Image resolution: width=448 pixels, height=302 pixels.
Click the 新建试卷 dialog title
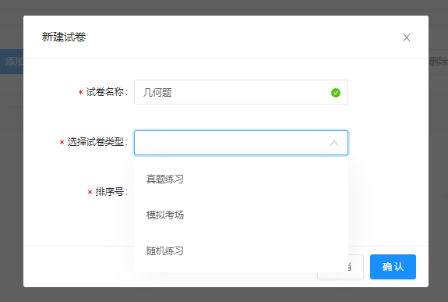coord(64,37)
